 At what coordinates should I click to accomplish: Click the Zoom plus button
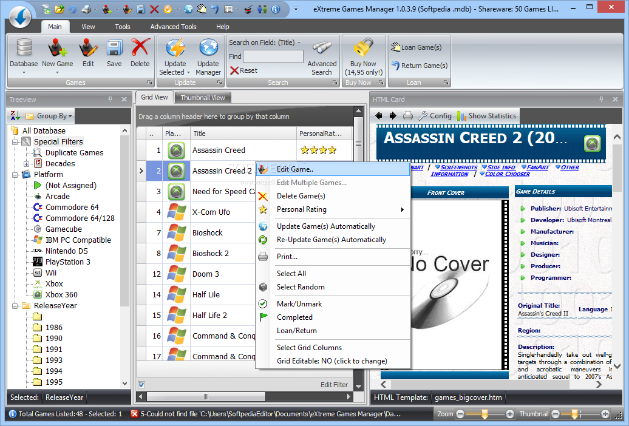point(510,414)
